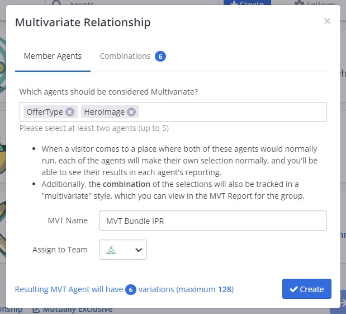Screen dimensions: 346x314
Task: Click the MVT Name label
Action: point(68,221)
